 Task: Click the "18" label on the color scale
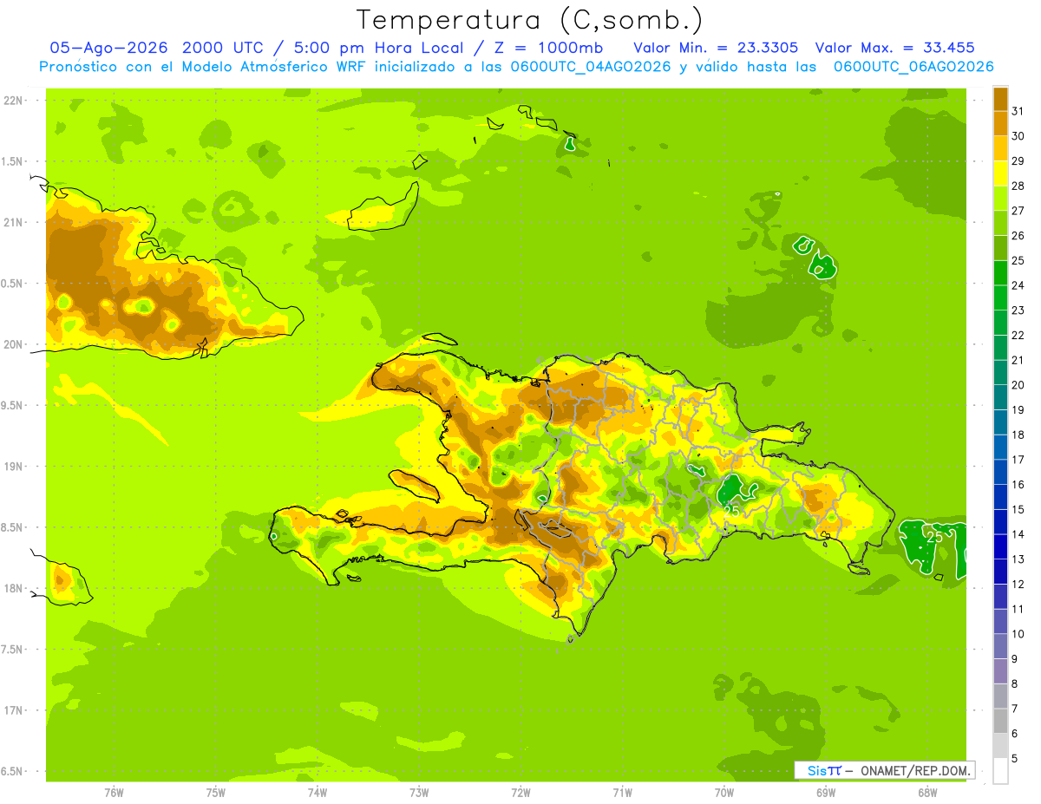(1018, 435)
